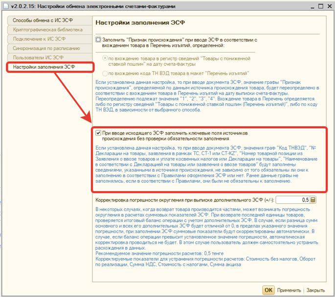Screen dimensions: 335x297
Task: Click the rounding correction value field 0,5
Action: click(x=292, y=200)
